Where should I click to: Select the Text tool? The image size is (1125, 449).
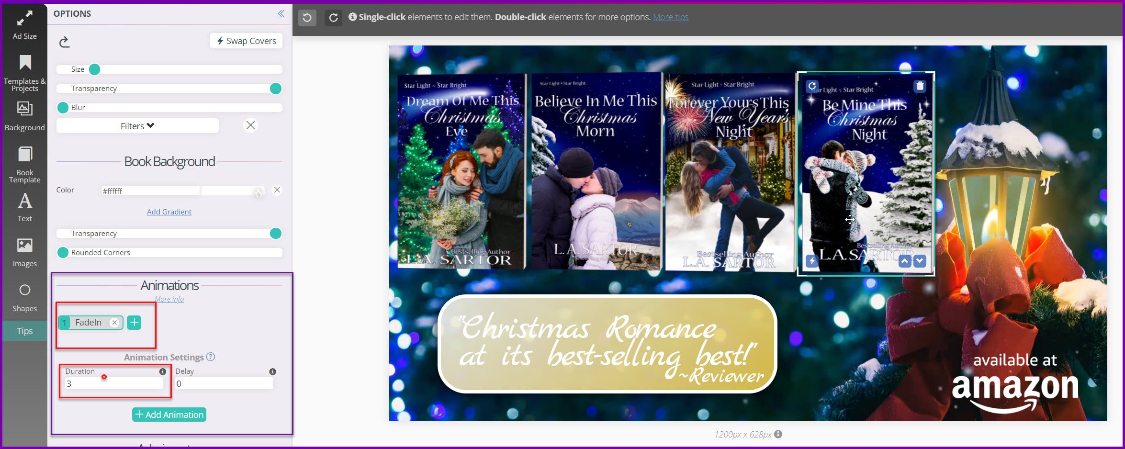click(24, 207)
